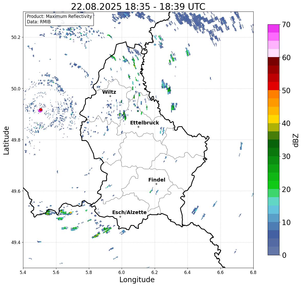The width and height of the screenshot is (302, 286).
Task: Click the colorbar tick label 40
Action: click(x=286, y=123)
